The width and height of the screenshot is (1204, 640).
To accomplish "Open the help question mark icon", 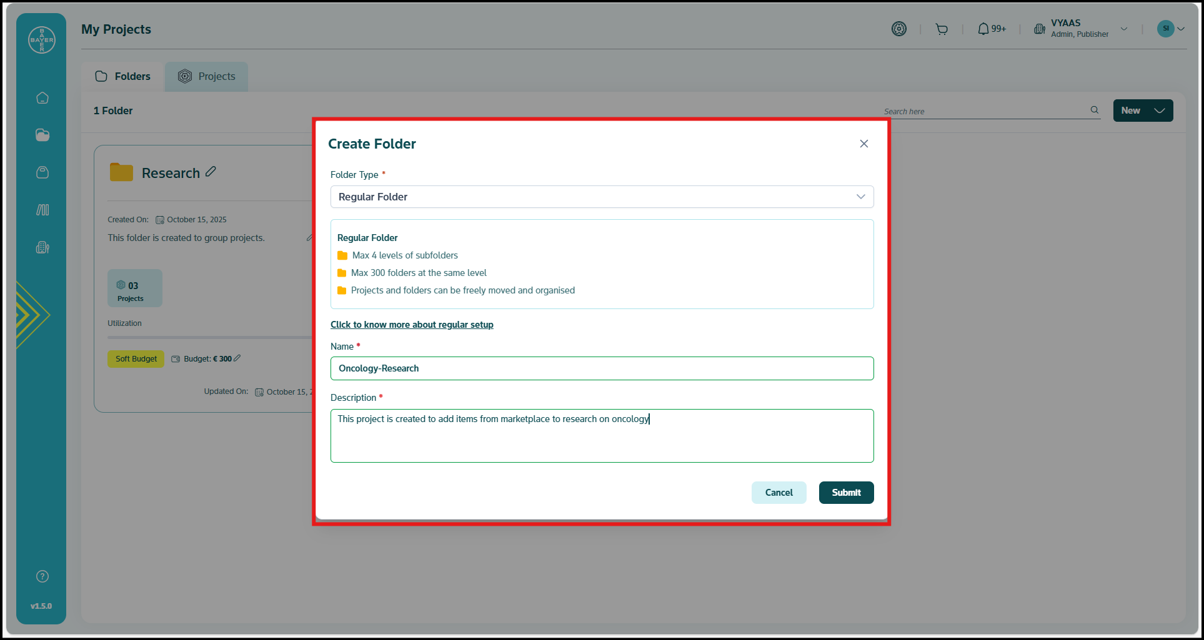I will tap(42, 576).
